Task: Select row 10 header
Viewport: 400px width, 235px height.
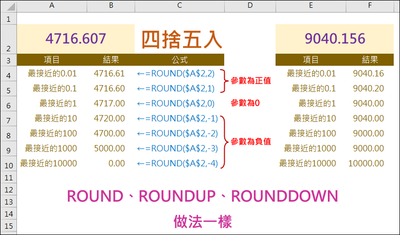Action: click(9, 164)
